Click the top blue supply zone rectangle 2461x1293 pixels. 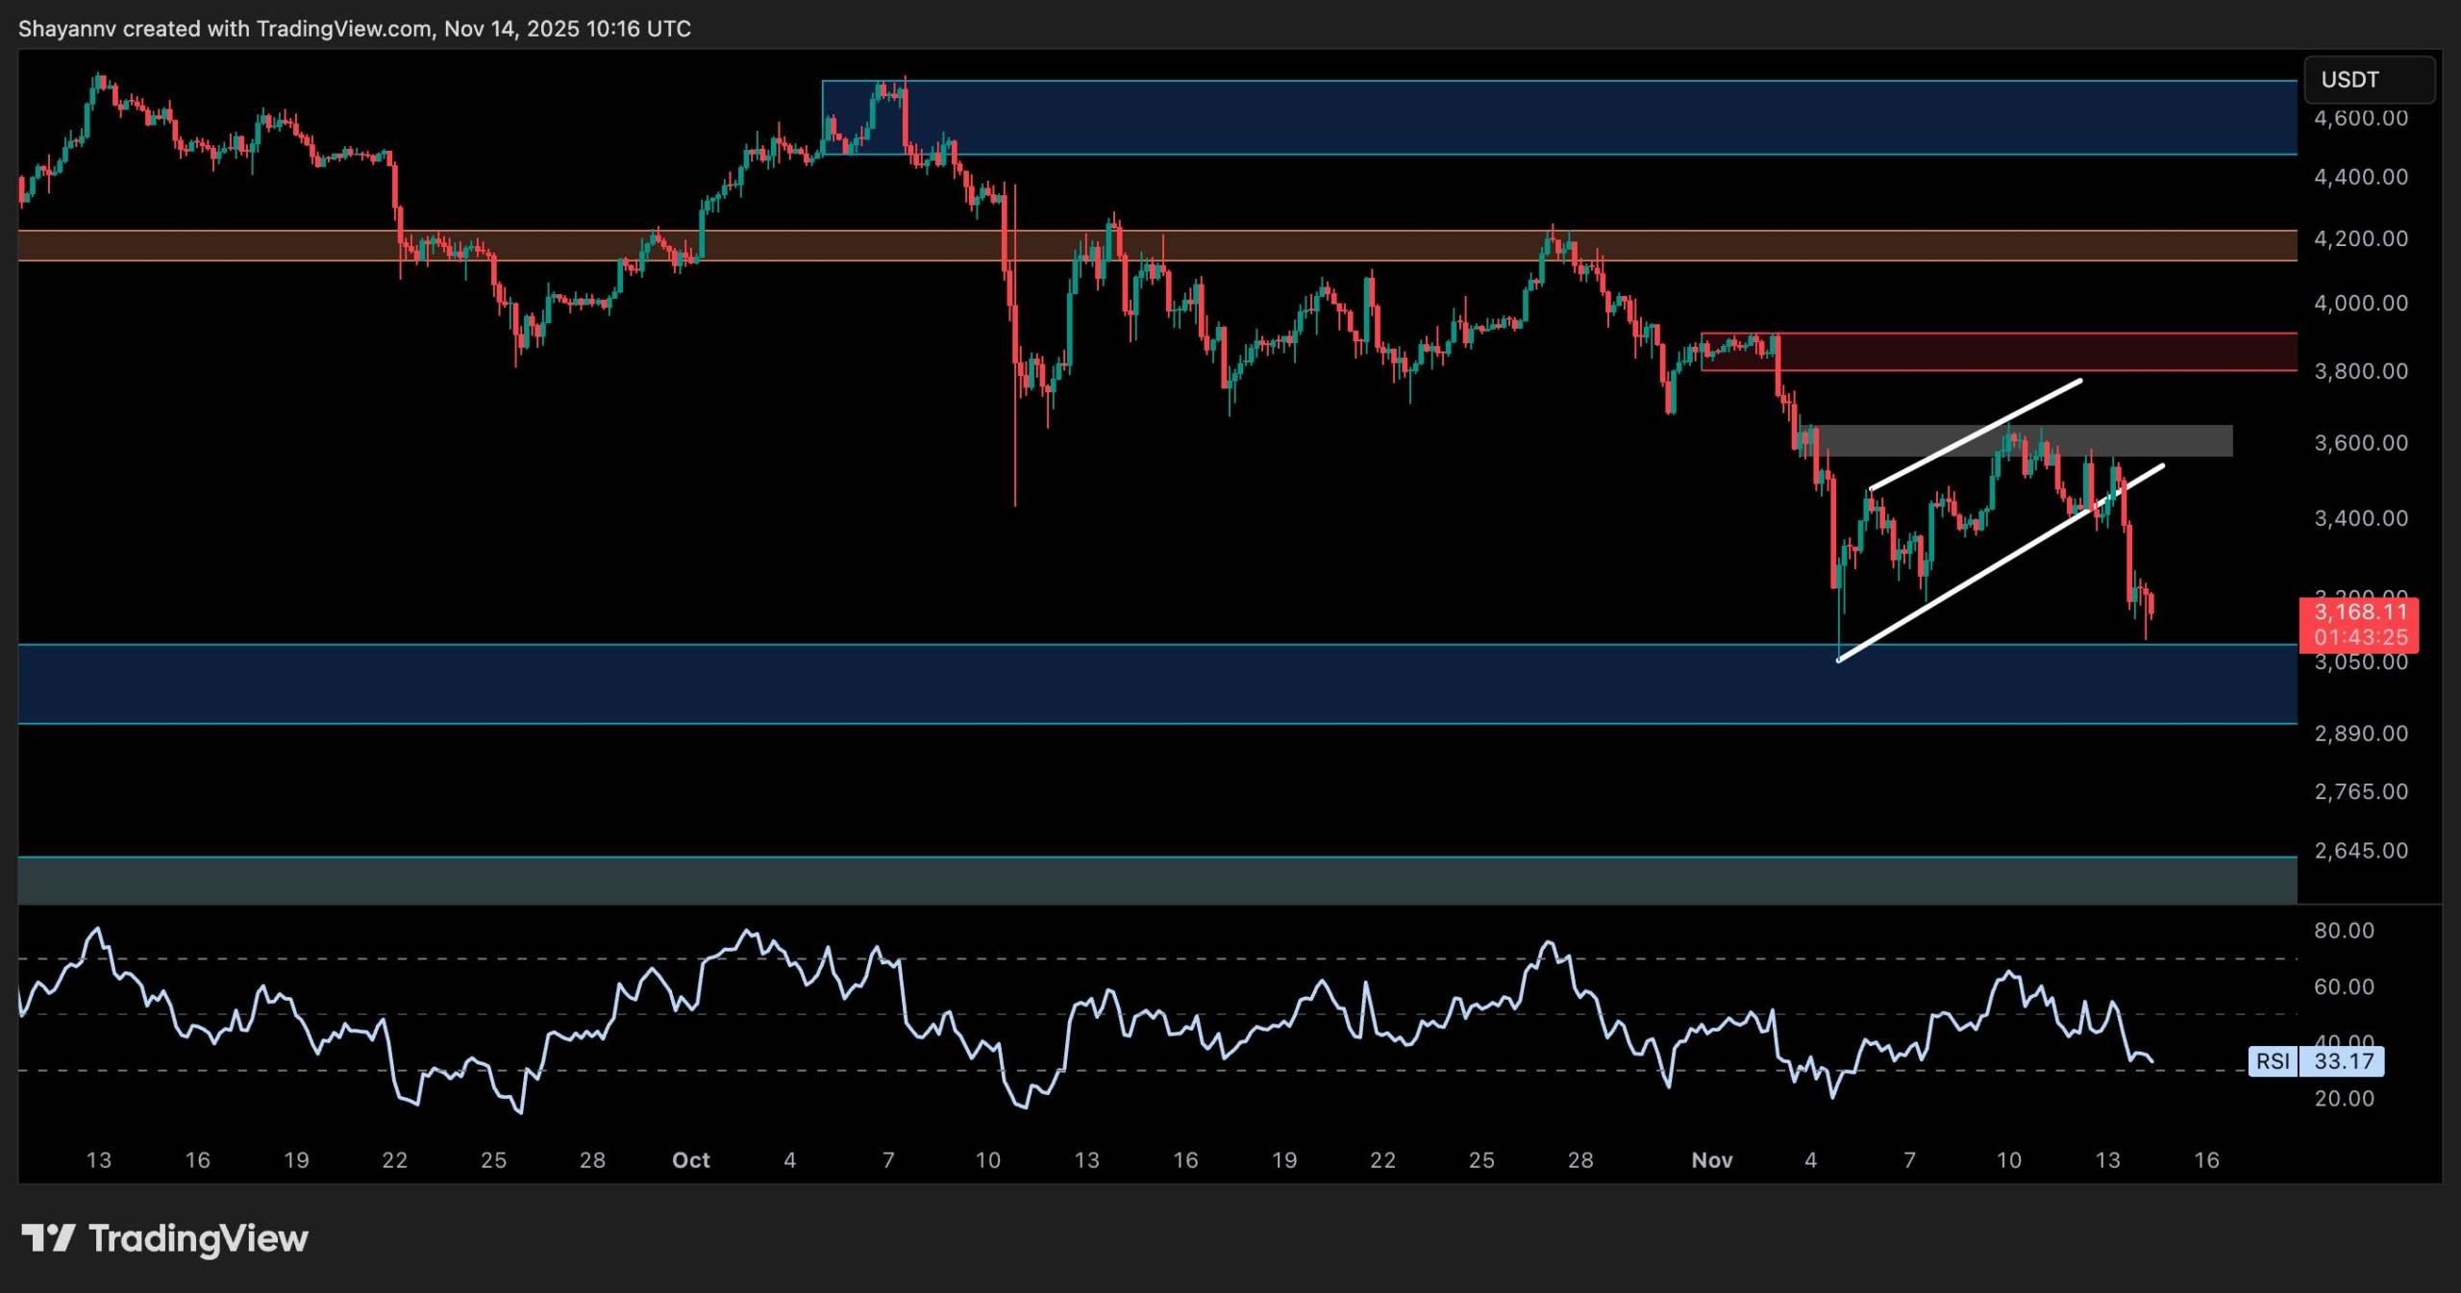point(1538,117)
